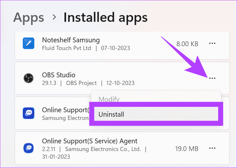Click the Noteshelf Samsung app icon

tap(29, 43)
